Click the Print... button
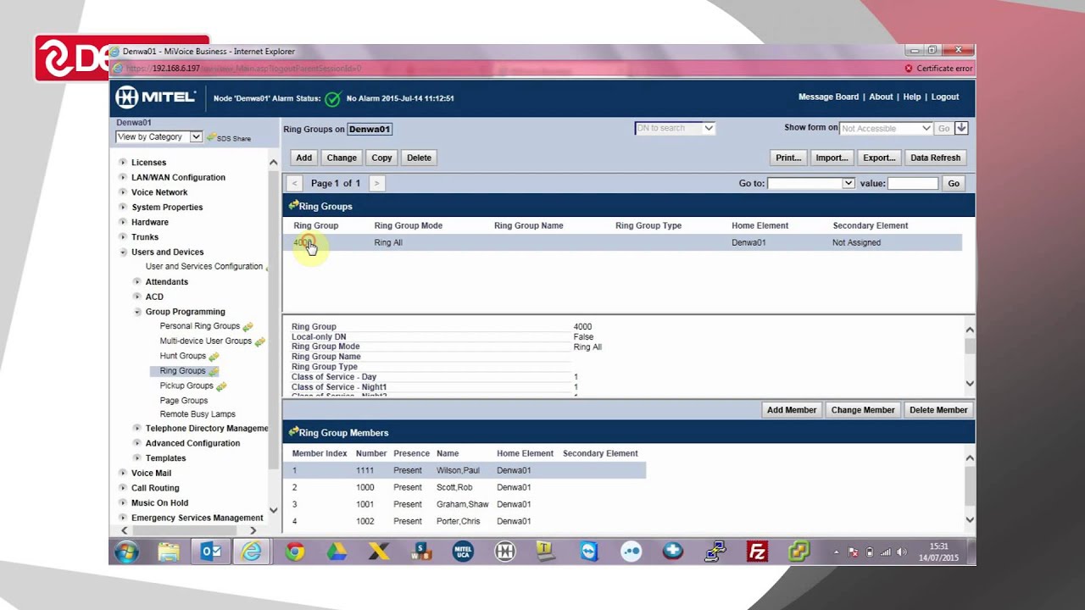Viewport: 1085px width, 610px height. [788, 158]
